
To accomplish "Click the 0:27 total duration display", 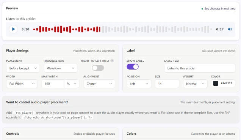I will (x=220, y=29).
